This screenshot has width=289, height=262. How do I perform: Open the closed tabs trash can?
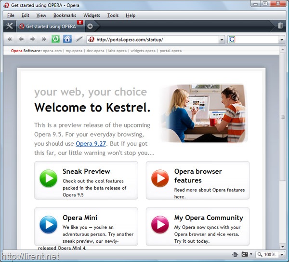coord(280,26)
